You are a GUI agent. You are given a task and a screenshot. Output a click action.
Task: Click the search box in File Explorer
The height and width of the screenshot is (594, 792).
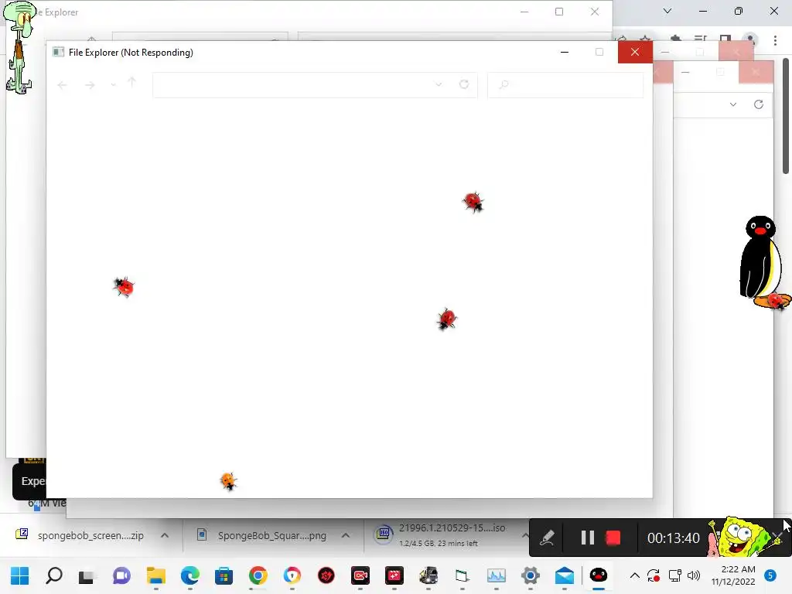[565, 85]
